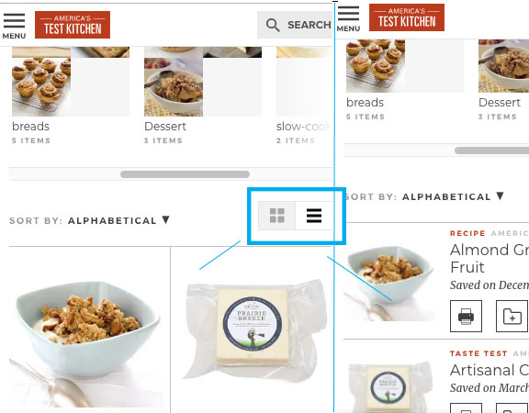Open the Artisanal taste test title link
This screenshot has height=413, width=529.
click(x=490, y=370)
